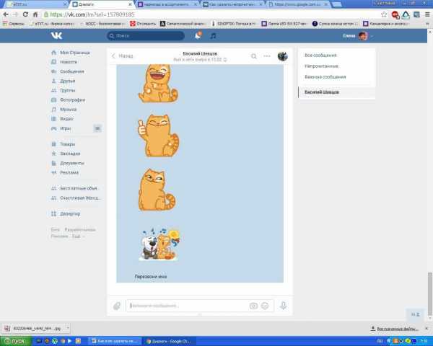This screenshot has width=433, height=346.
Task: Open the downloaded jpg file in download bar
Action: pyautogui.click(x=33, y=329)
